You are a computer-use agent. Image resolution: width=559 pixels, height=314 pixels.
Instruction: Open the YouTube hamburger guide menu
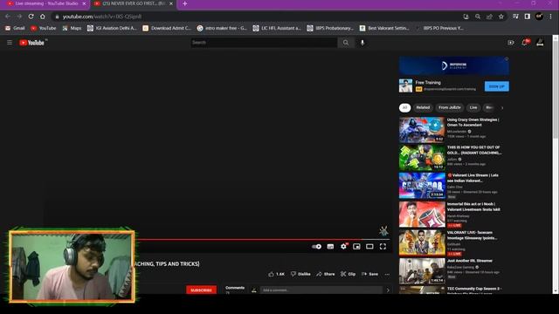click(10, 43)
